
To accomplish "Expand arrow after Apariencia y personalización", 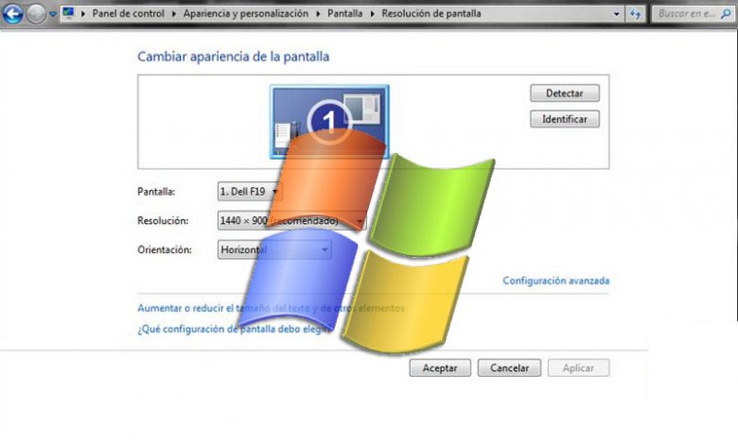I will 318,13.
